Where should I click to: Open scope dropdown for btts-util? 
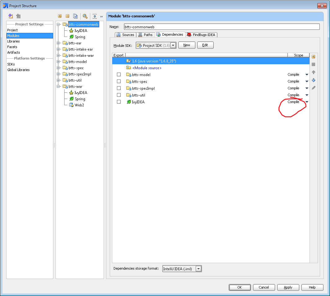(x=307, y=95)
